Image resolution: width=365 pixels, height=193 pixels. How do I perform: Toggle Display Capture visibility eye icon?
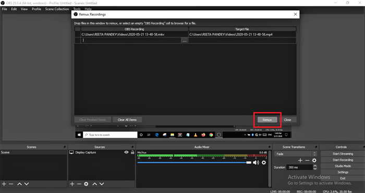click(x=126, y=152)
